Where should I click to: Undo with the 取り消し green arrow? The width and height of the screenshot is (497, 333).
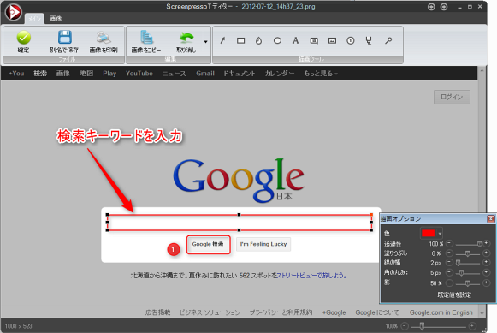click(186, 41)
